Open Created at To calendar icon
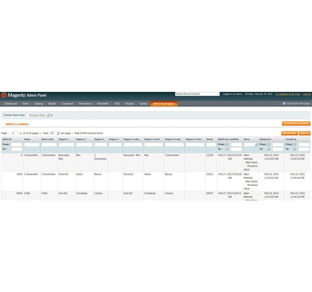Screen dimensions: 312x292 (295, 149)
